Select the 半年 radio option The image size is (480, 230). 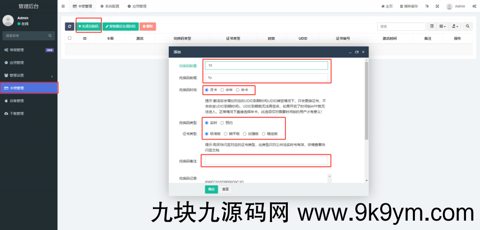pos(222,90)
